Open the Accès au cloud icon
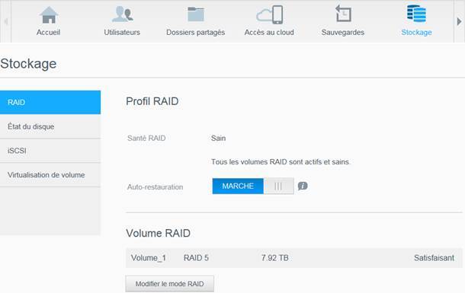Viewport: 465px width, 293px height. click(x=269, y=14)
